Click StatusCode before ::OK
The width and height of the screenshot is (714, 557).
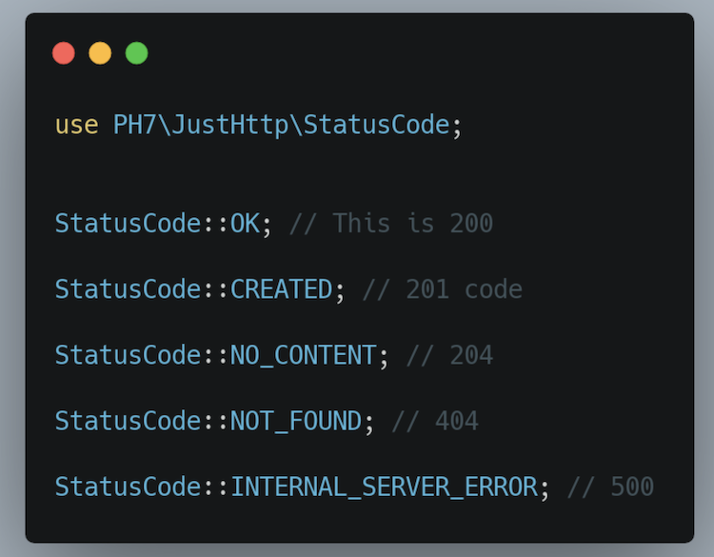128,224
